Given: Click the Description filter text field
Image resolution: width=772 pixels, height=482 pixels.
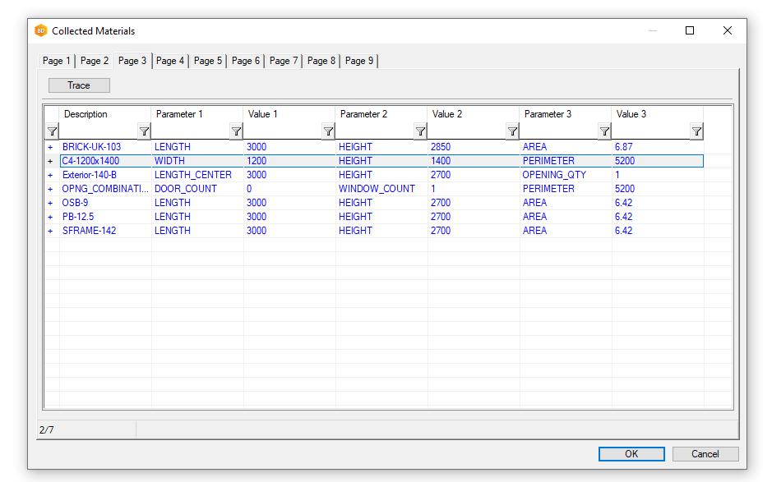Looking at the screenshot, I should [99, 131].
